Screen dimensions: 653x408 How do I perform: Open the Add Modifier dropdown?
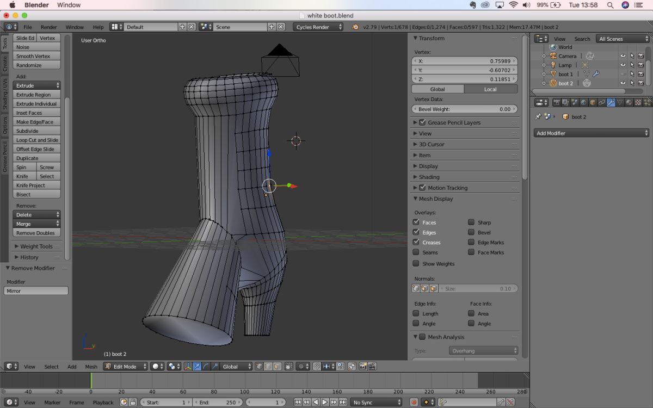point(592,133)
